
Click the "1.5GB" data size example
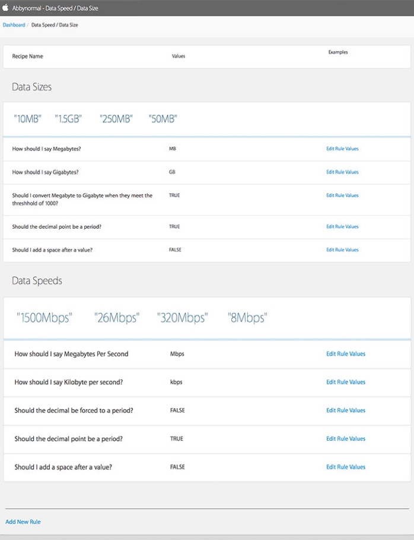pos(68,119)
